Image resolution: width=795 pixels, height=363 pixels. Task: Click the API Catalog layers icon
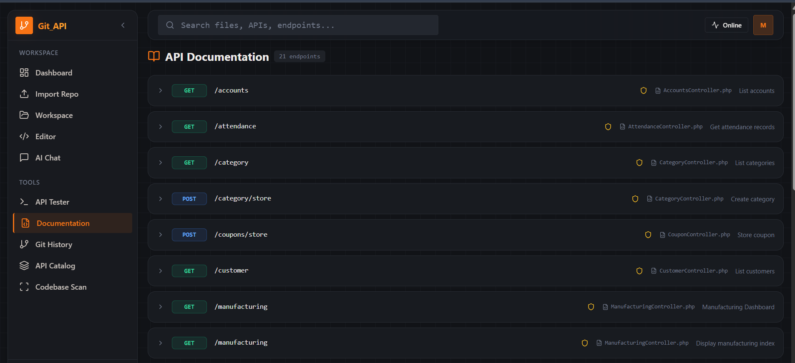point(24,265)
